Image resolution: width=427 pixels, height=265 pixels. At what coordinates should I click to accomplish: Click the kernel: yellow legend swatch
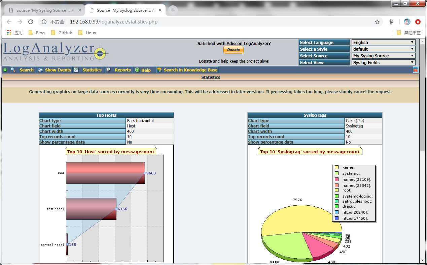[336, 167]
